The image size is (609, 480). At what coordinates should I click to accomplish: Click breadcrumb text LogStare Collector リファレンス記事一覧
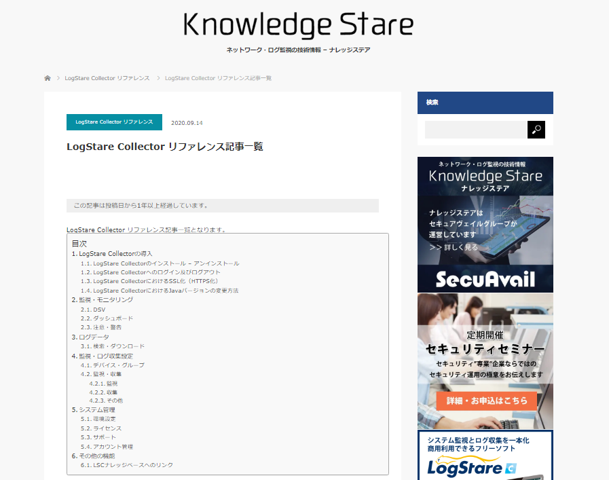tap(219, 78)
